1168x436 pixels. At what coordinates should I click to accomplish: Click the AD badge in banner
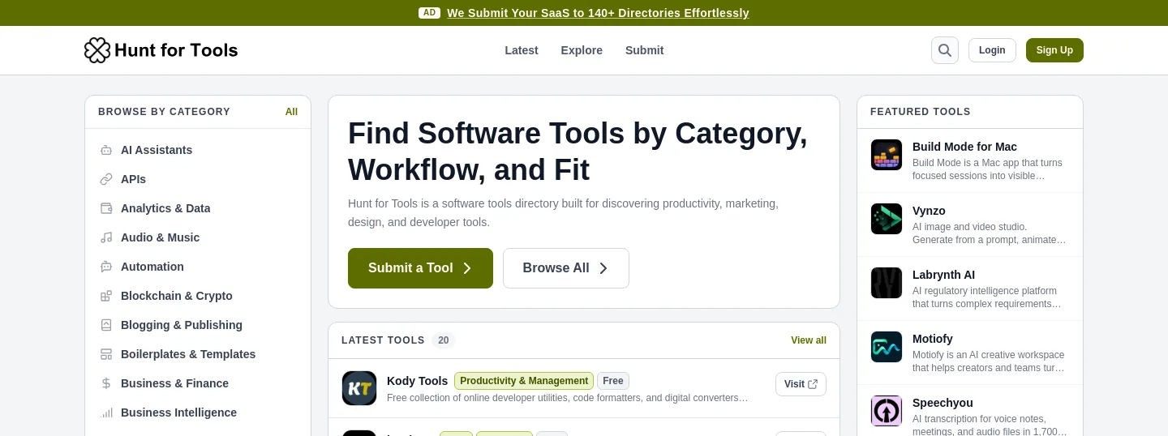430,13
